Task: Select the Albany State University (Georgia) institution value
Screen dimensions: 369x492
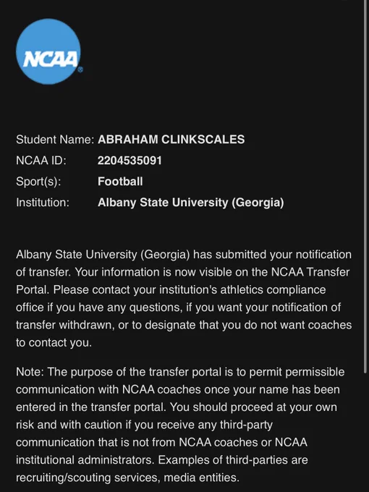Action: click(191, 203)
